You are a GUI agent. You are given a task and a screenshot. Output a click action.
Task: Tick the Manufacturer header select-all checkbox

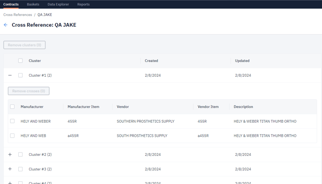click(12, 107)
